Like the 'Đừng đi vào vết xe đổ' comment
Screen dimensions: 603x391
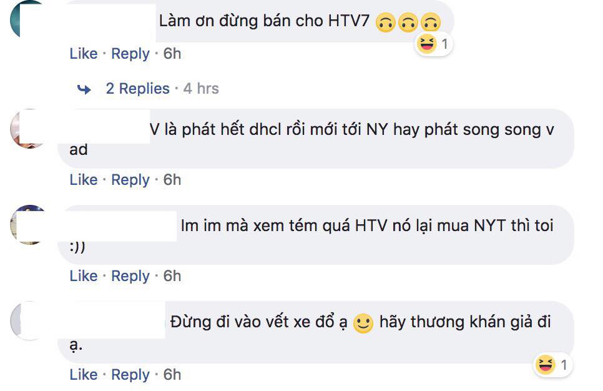coord(84,375)
